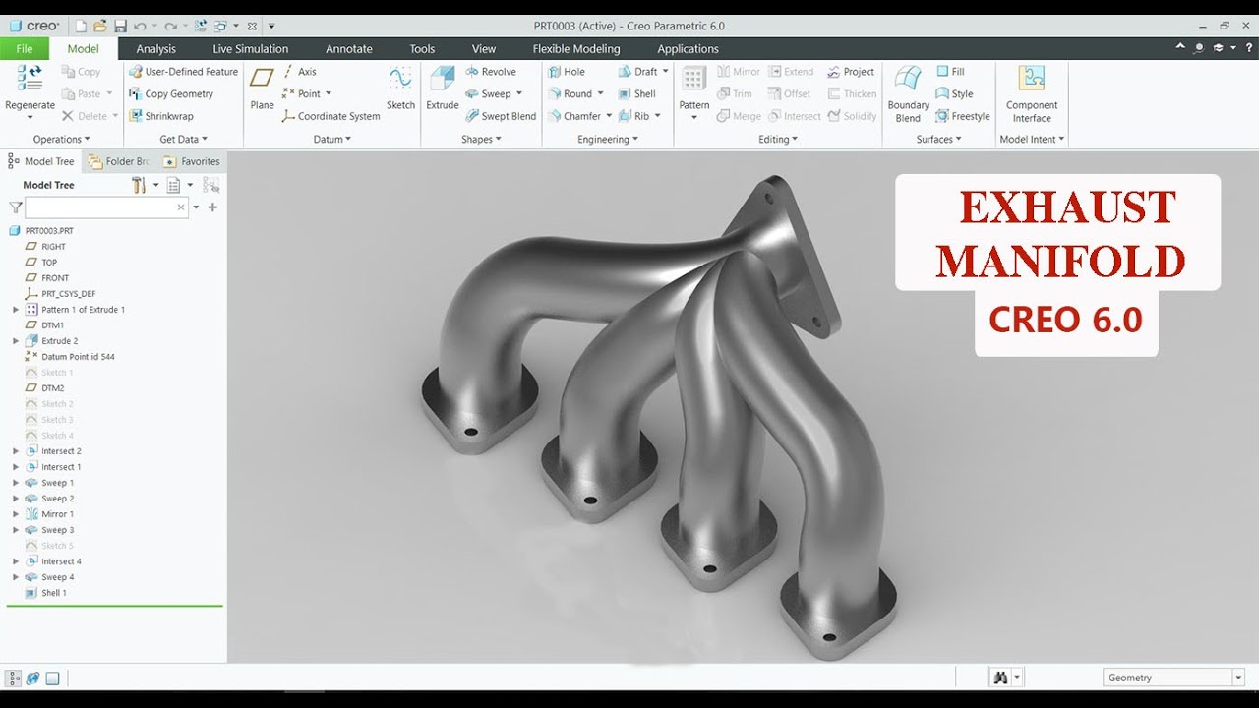Click the Rib button
The image size is (1259, 708).
coord(634,116)
